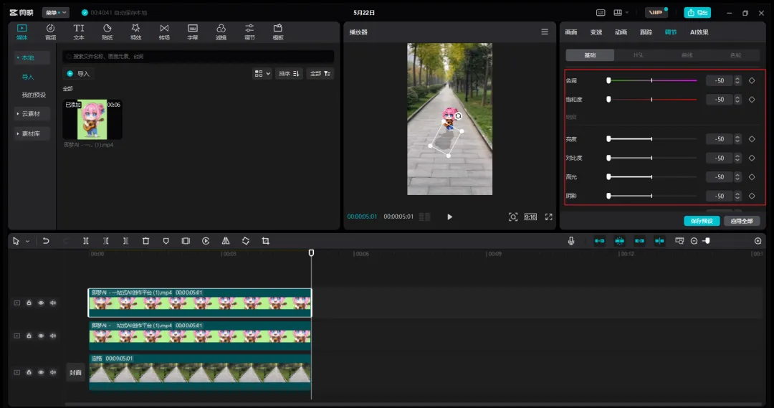Click the 保存预设 save preset button
The height and width of the screenshot is (408, 774).
tap(702, 221)
